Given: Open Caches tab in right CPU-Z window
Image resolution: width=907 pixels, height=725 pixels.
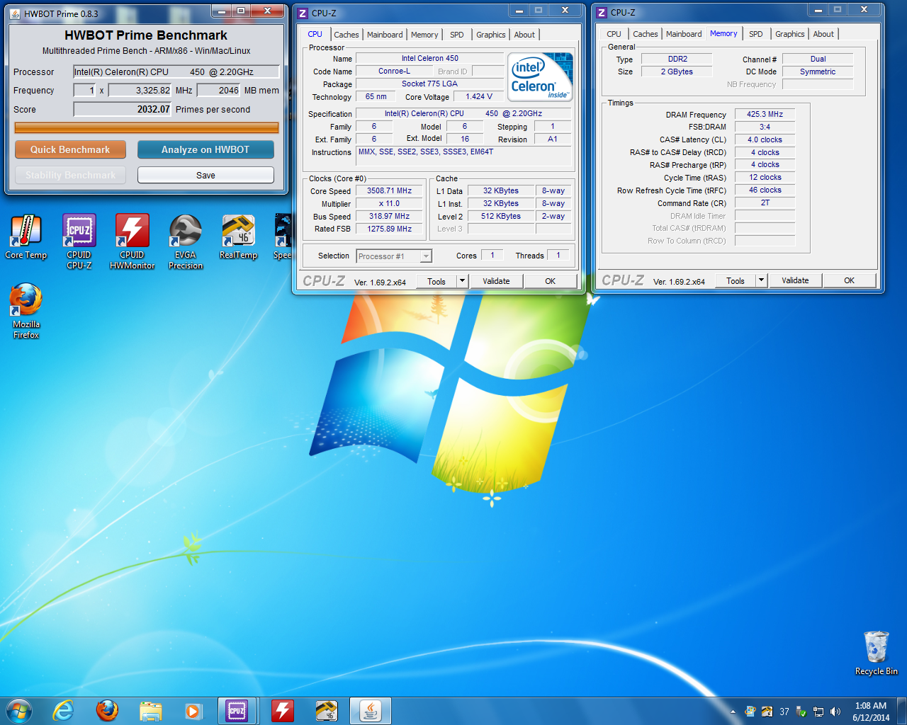Looking at the screenshot, I should (646, 34).
